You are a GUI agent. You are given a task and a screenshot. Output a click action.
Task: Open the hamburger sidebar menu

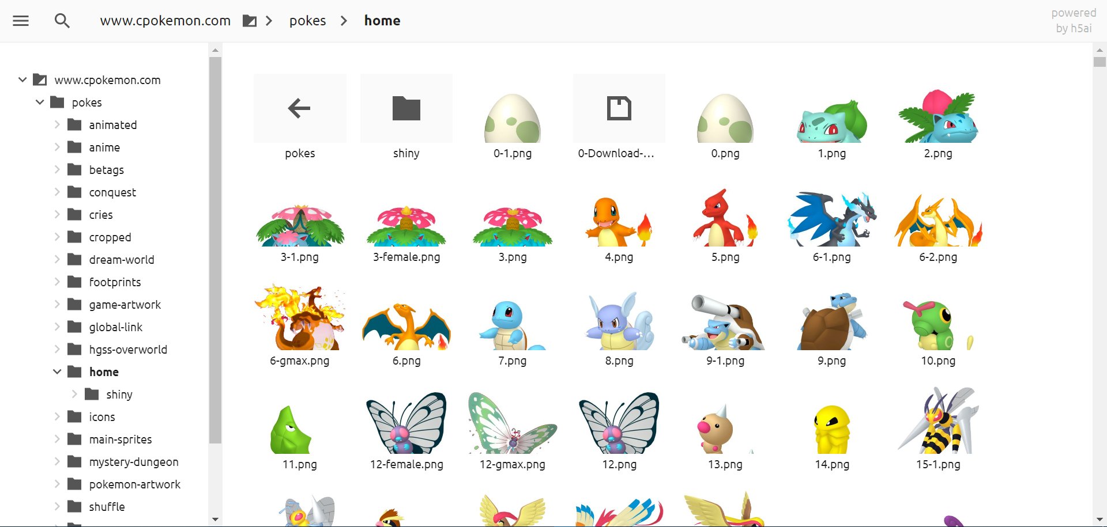click(21, 21)
